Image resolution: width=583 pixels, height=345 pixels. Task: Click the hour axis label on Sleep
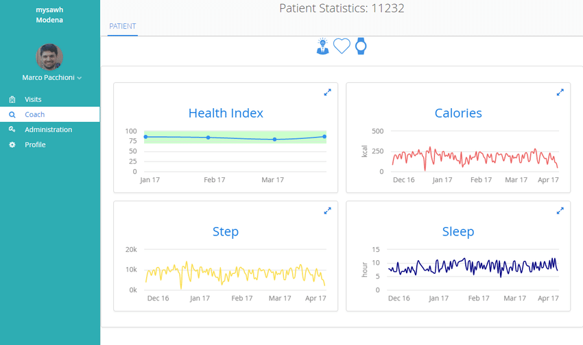click(364, 270)
